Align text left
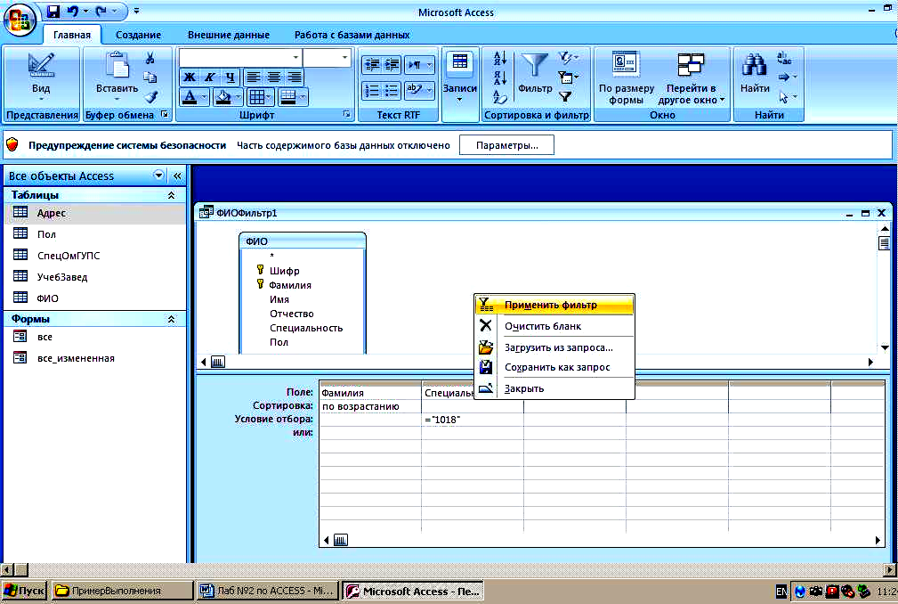 tap(254, 77)
